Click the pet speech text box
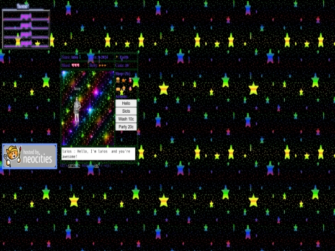335x251 pixels. [98, 154]
